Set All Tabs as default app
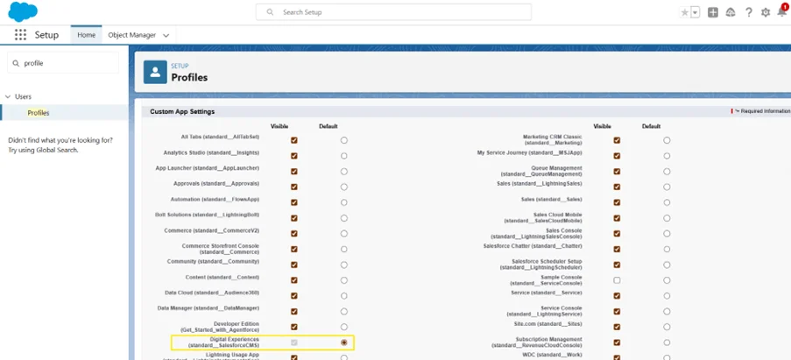791x360 pixels. pos(344,140)
